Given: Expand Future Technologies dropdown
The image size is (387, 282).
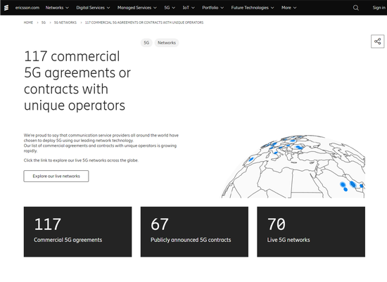Looking at the screenshot, I should tap(253, 8).
